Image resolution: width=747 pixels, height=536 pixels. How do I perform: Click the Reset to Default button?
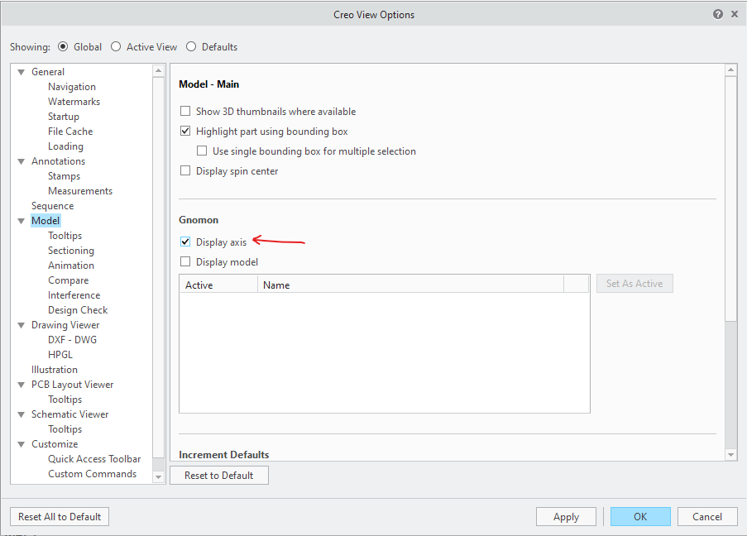[218, 475]
